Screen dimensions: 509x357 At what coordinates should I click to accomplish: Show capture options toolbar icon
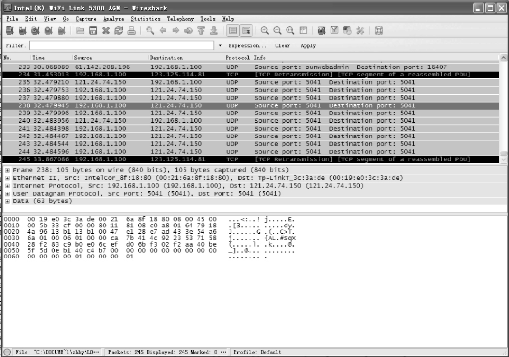coord(22,30)
